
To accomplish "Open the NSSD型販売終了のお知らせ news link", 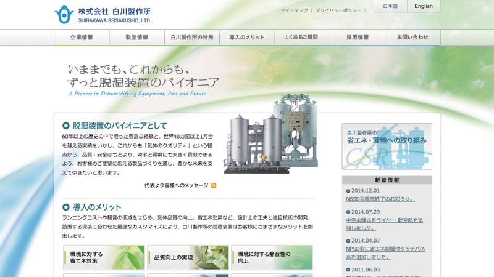I will (x=380, y=199).
